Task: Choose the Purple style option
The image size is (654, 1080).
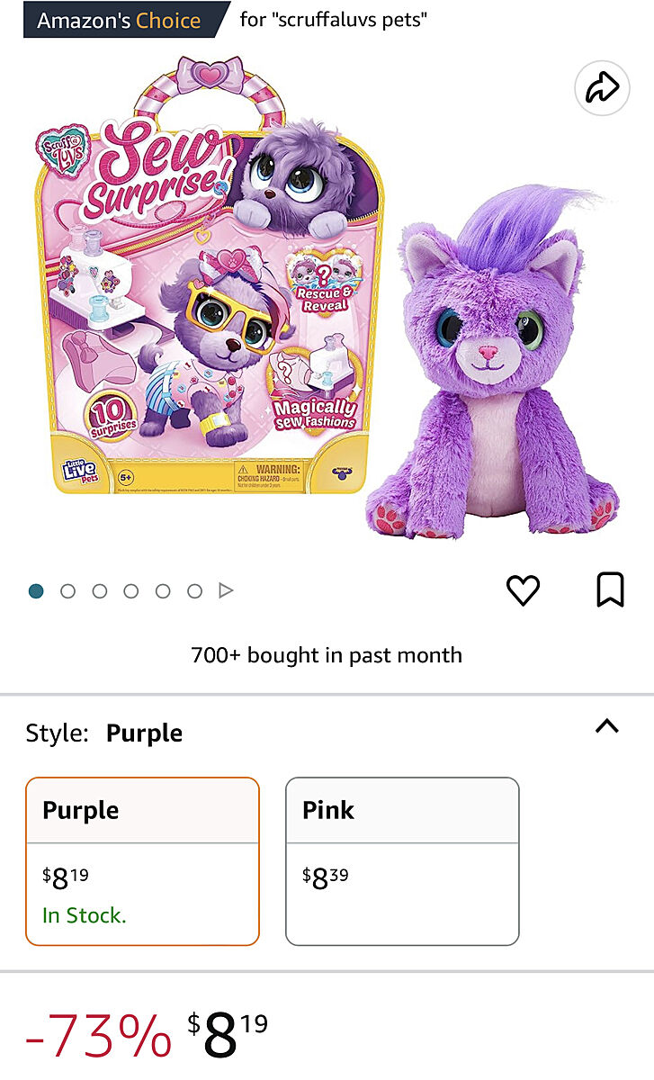Action: 142,861
